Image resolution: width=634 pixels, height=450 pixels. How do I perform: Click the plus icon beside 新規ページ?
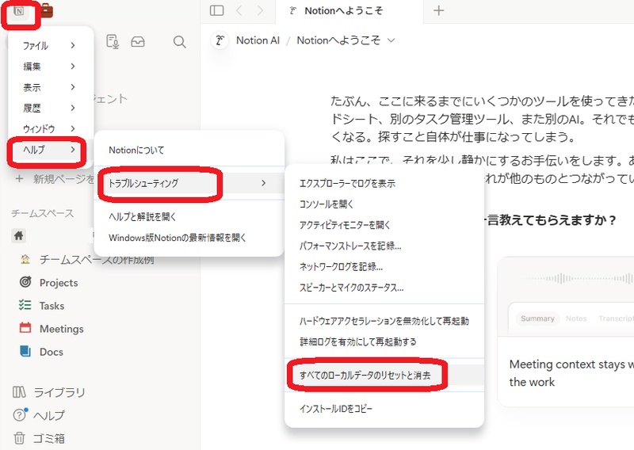click(19, 179)
